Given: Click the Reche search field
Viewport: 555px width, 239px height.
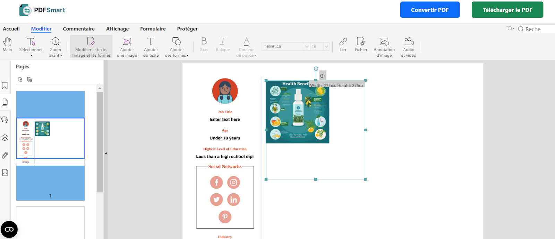Looking at the screenshot, I should click(x=536, y=29).
